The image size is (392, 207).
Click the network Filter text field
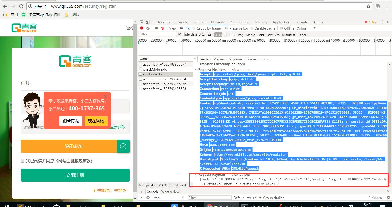pos(157,34)
